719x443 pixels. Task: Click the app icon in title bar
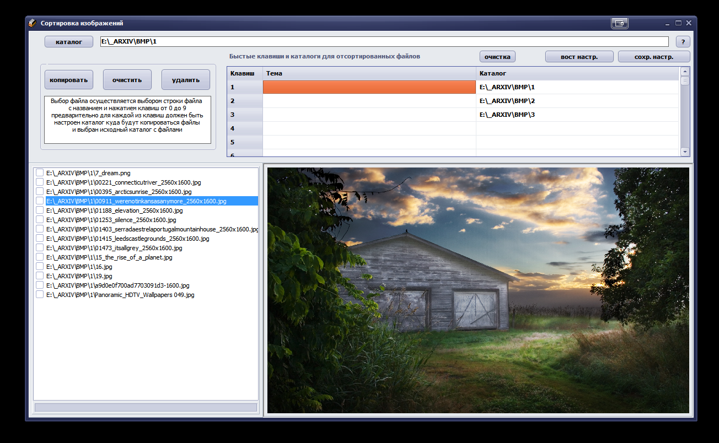pyautogui.click(x=33, y=23)
